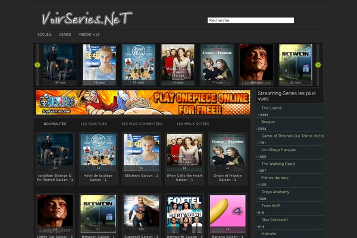Viewport: 357px width, 238px height.
Task: Click Hôtel de la plage Saison 1 title
Action: click(x=98, y=178)
